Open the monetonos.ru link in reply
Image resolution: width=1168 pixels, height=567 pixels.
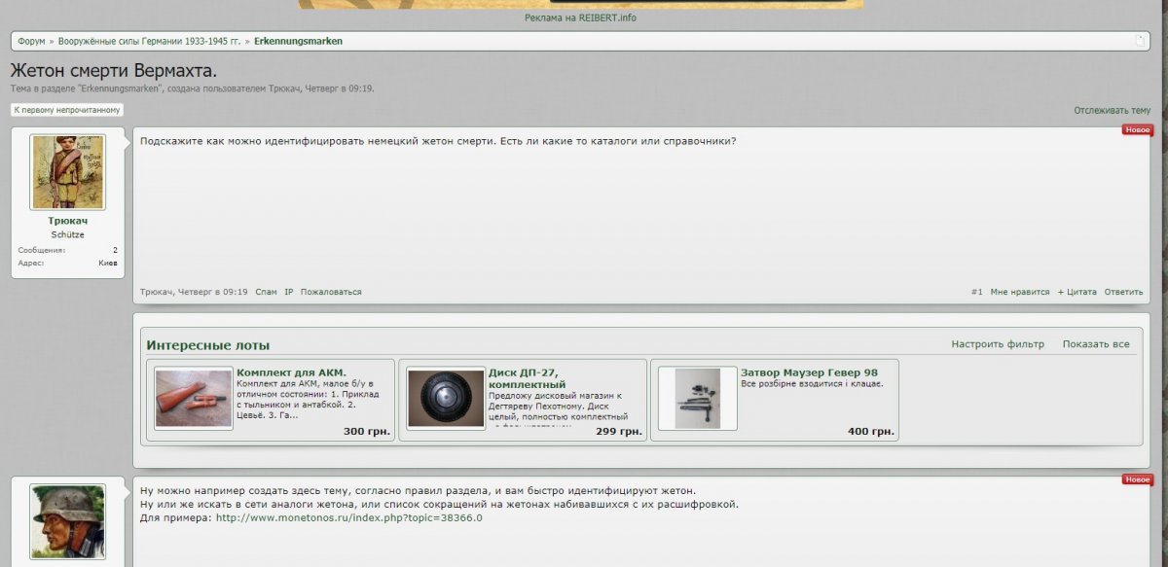pyautogui.click(x=348, y=518)
